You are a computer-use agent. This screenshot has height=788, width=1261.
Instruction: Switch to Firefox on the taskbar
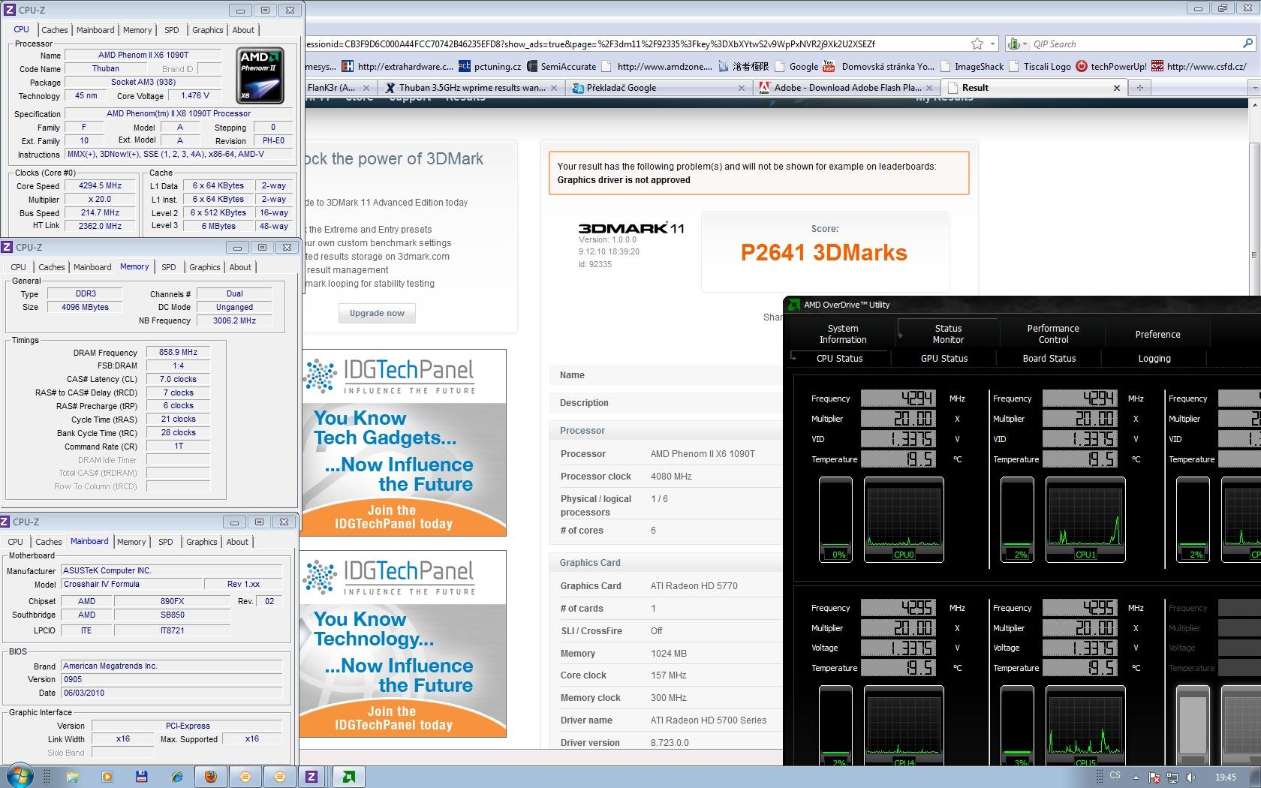211,777
